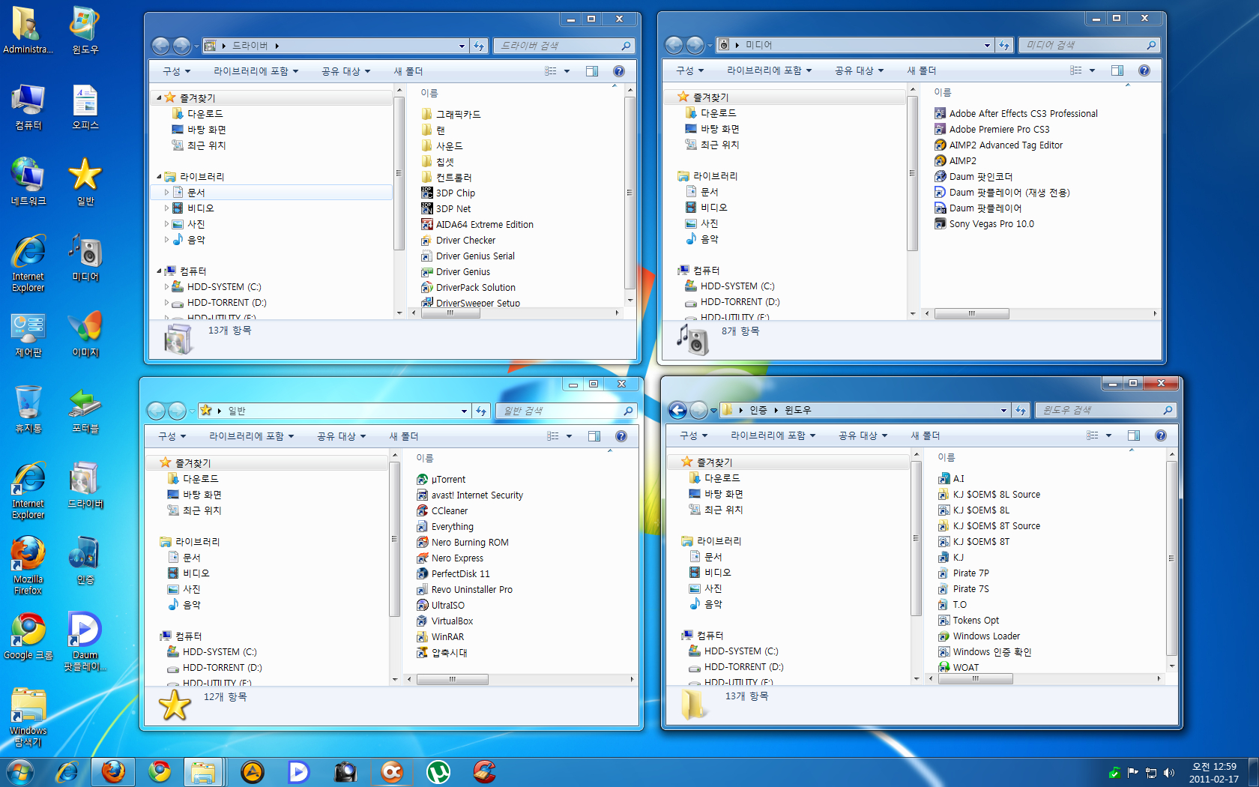Open 구성 menu in 드라이버 window
1259x787 pixels.
pos(176,71)
